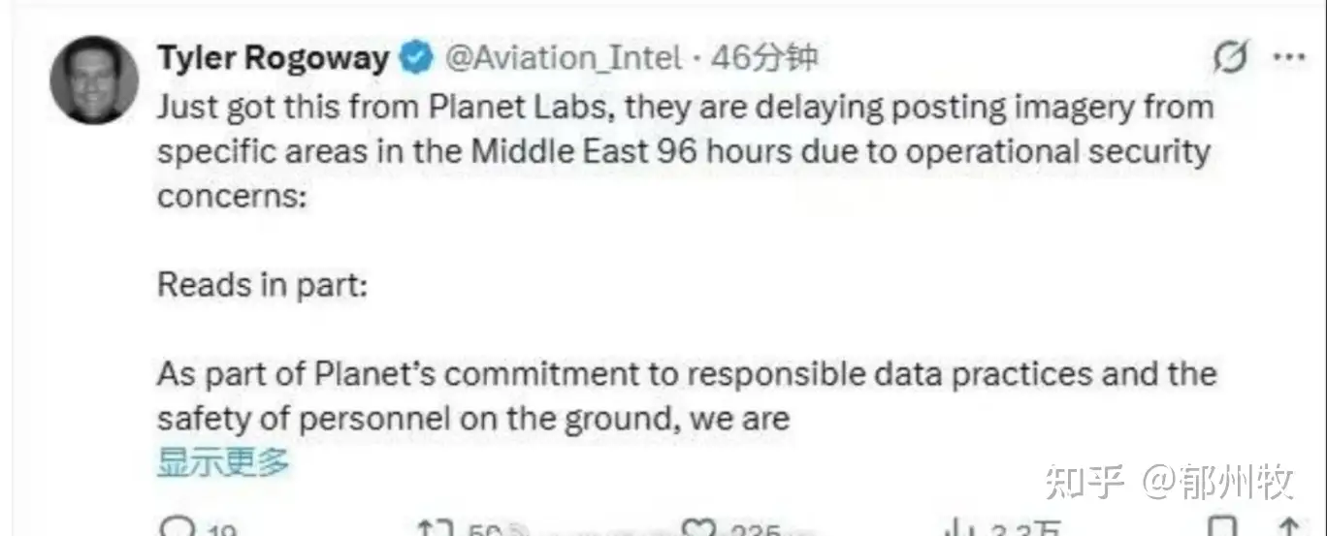Open the three-dot more options menu
Screen dimensions: 1327x536
(1289, 58)
